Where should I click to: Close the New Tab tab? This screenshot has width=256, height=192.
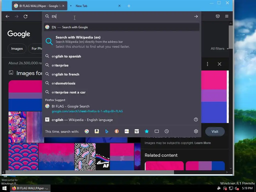119,6
